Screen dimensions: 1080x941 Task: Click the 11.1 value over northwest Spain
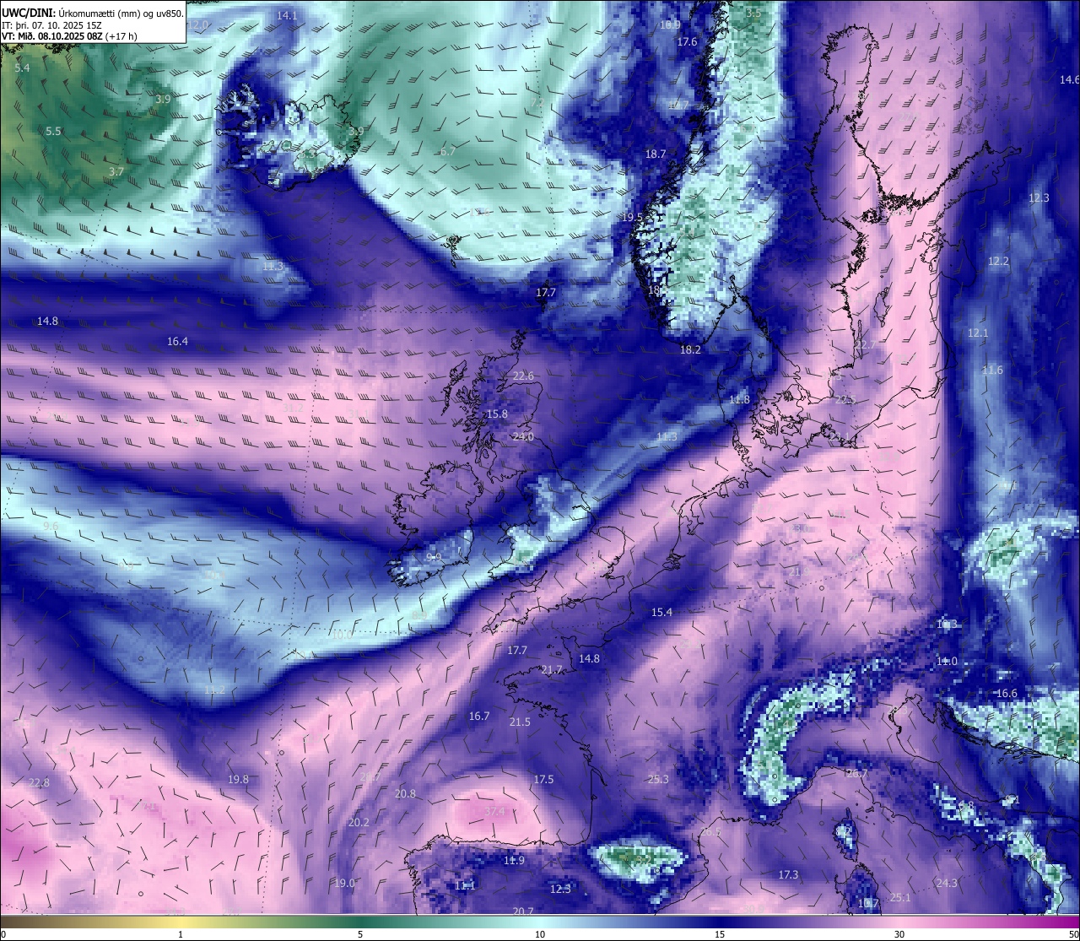coord(465,885)
